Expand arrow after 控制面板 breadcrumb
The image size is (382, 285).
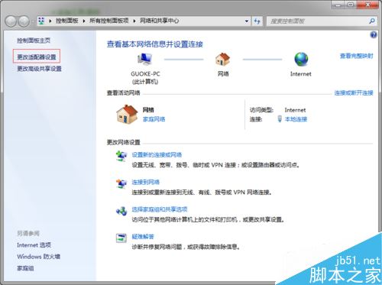[x=84, y=21]
